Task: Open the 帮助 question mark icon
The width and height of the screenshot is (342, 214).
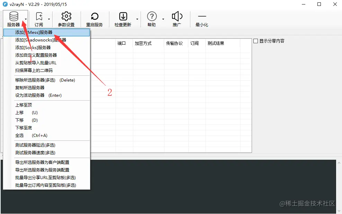Action: (152, 16)
